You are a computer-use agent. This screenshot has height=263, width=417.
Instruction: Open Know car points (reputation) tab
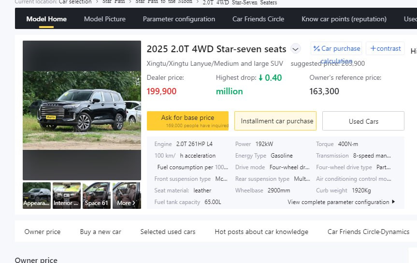coord(344,19)
